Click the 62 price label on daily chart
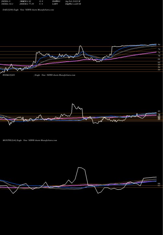 tap(159, 62)
